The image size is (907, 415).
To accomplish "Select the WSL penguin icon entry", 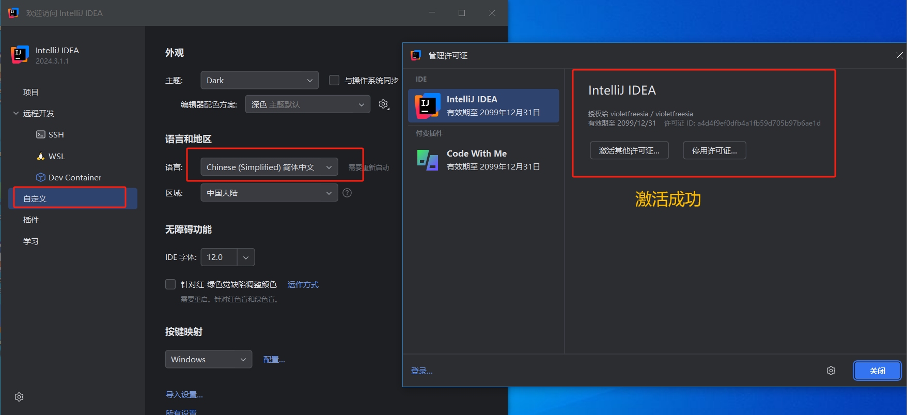I will [51, 156].
